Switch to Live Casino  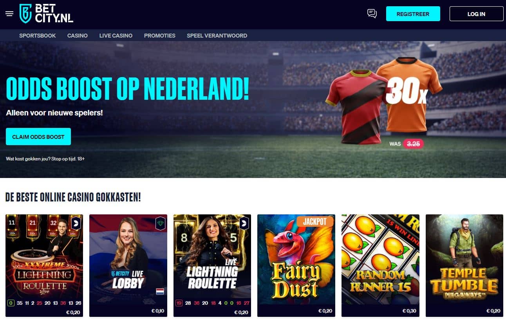116,36
